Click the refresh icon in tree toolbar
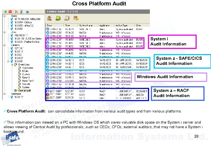This screenshot has width=211, height=146. point(21,12)
